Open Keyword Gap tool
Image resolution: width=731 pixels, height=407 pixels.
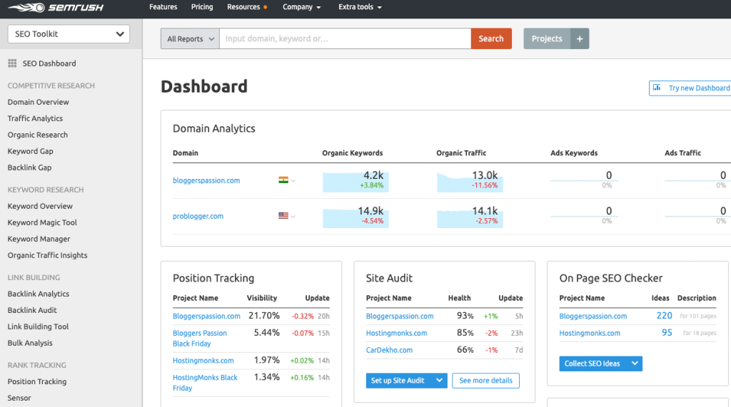tap(30, 151)
